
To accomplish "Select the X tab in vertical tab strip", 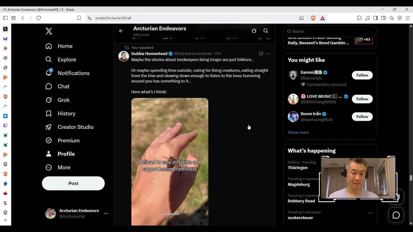I will pos(5,29).
